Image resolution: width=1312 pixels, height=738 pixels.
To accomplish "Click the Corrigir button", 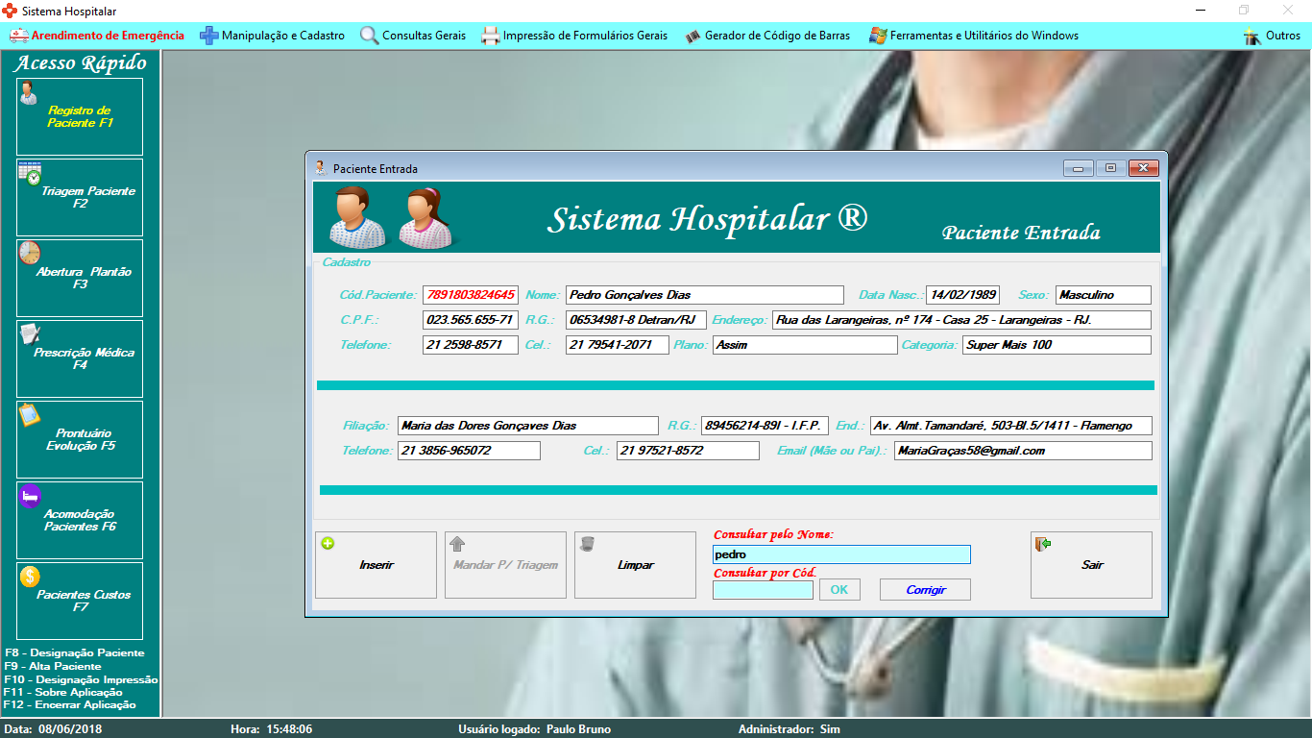I will 925,590.
